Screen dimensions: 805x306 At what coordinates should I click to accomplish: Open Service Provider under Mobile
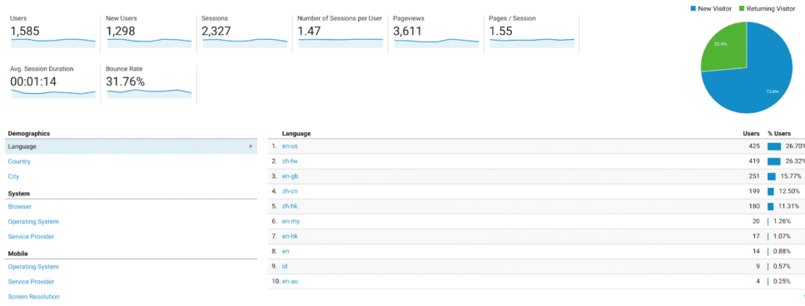(x=31, y=281)
